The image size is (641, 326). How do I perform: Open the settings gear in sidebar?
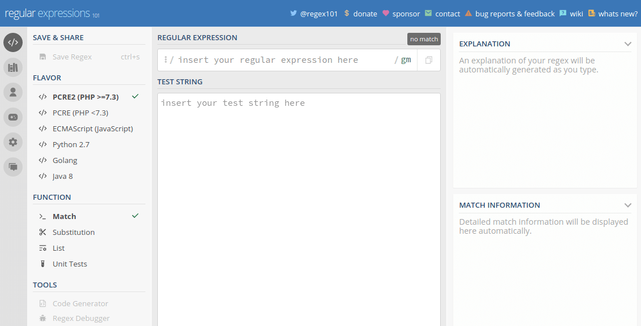12,142
